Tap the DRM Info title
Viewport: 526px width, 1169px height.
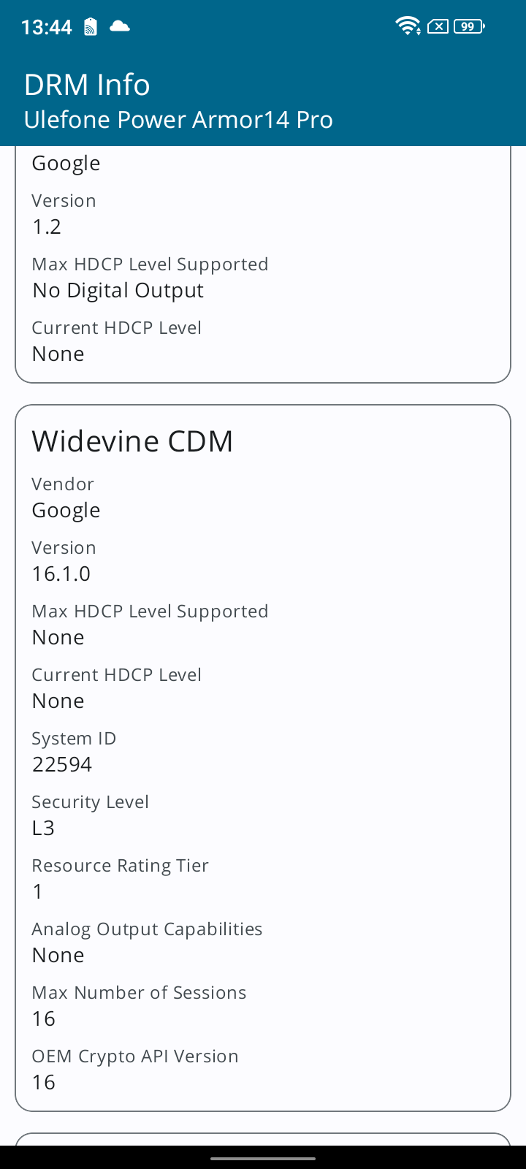click(x=87, y=85)
